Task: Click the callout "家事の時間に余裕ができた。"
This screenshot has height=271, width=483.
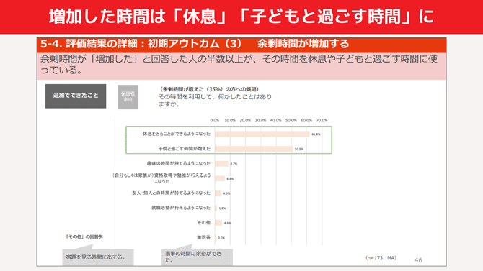Action: (197, 257)
